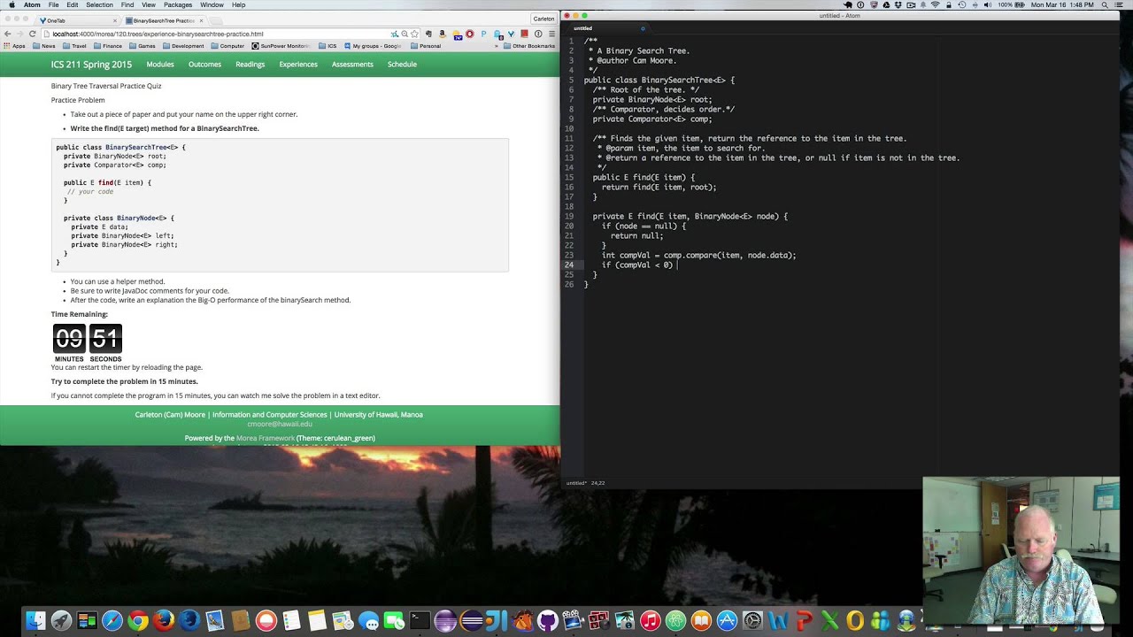Open Messages from the Dock
The width and height of the screenshot is (1133, 637).
pyautogui.click(x=368, y=621)
